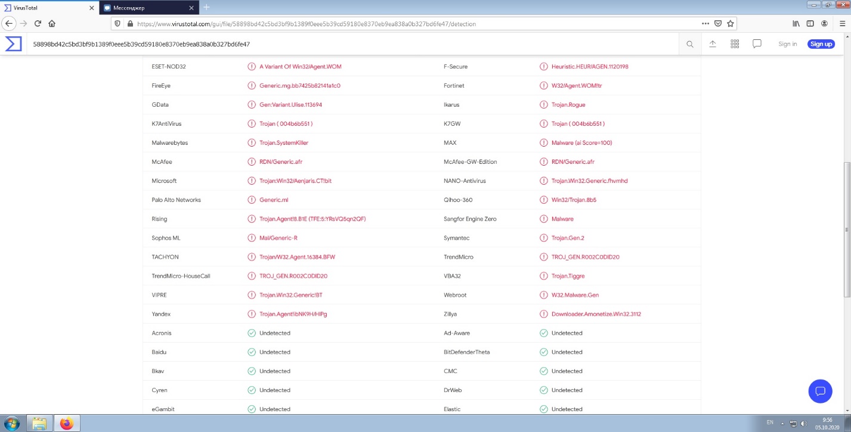Click 'Trojan.Tiggre' VBA32 result
The height and width of the screenshot is (432, 851).
click(569, 276)
